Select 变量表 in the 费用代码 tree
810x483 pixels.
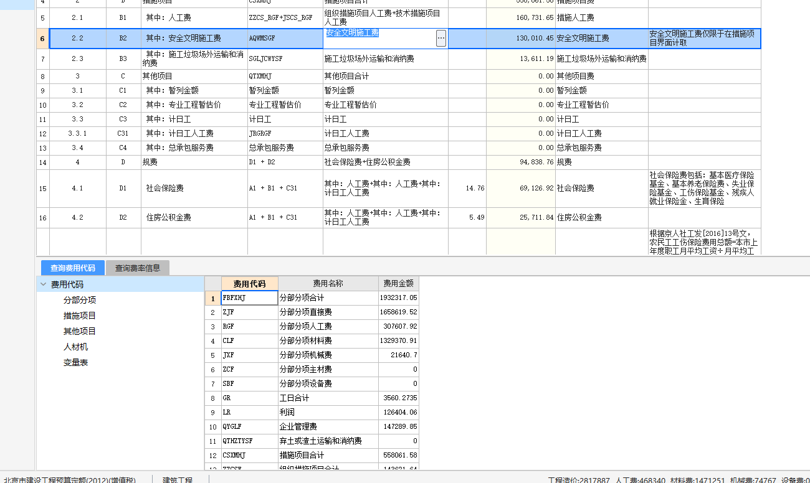(x=75, y=362)
